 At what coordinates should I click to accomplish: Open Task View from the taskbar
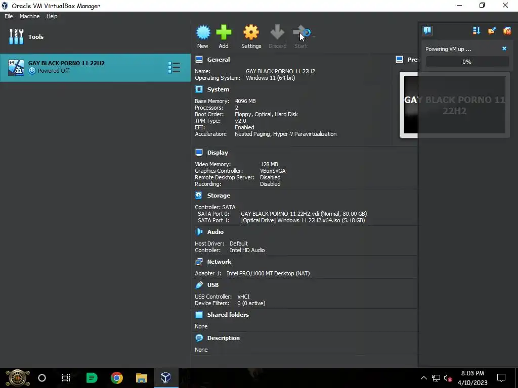tap(66, 378)
